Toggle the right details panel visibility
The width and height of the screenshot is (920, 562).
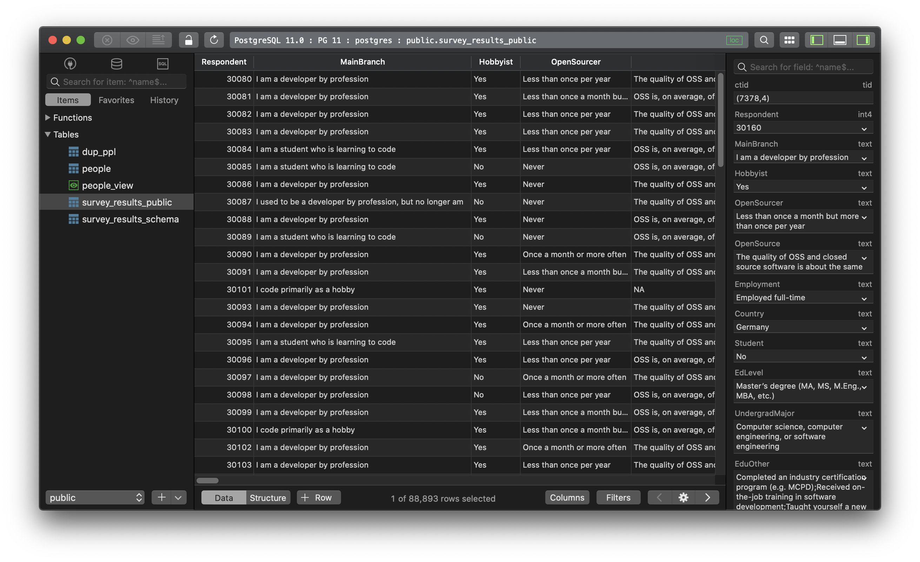(864, 40)
